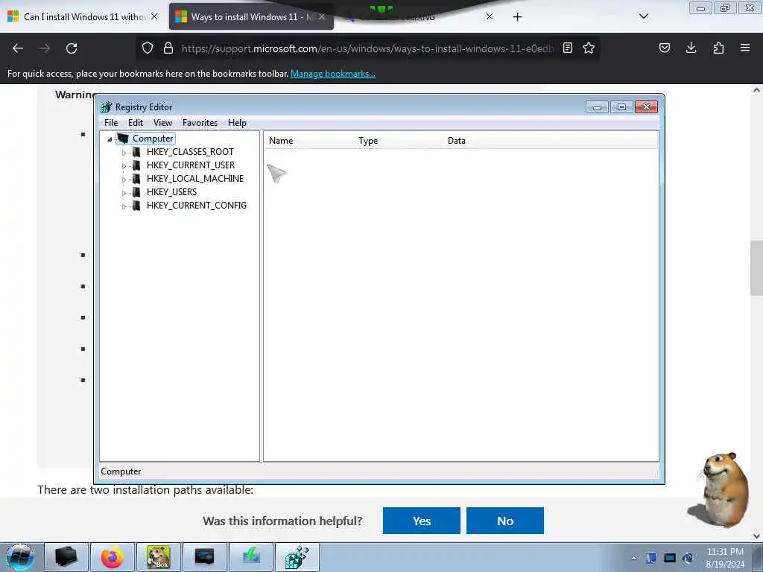Maximize the Registry Editor window
This screenshot has height=572, width=763.
[621, 107]
